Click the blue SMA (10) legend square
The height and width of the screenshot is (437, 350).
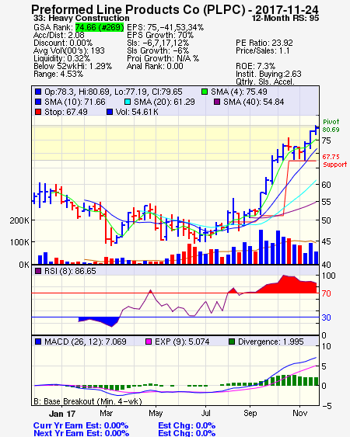click(x=38, y=102)
